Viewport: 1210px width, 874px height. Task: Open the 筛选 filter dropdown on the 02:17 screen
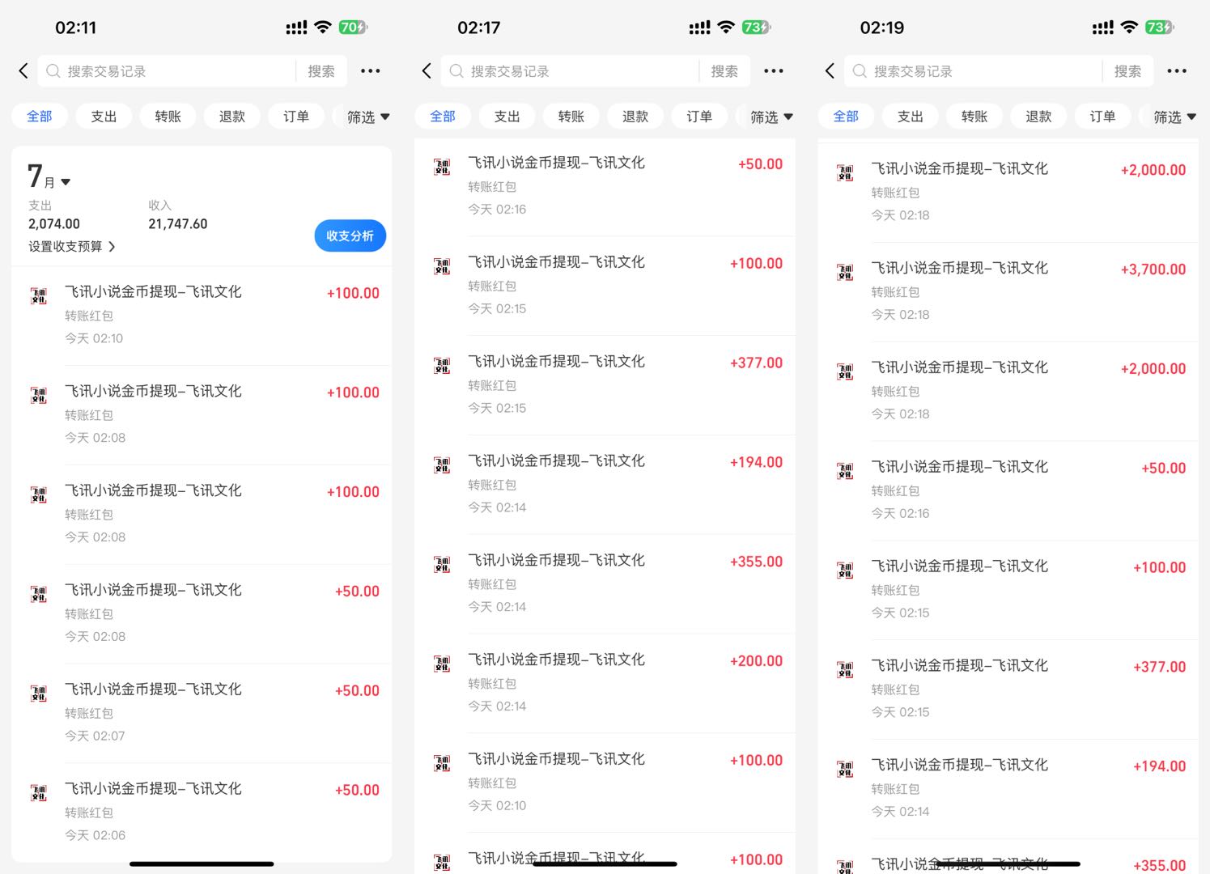[771, 117]
